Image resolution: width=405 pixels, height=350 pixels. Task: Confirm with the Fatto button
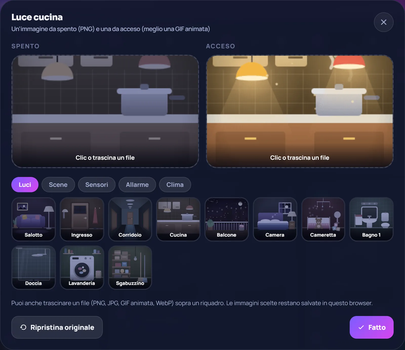(371, 327)
